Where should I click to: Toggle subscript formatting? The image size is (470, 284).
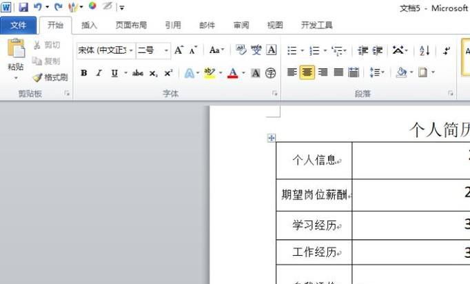153,73
